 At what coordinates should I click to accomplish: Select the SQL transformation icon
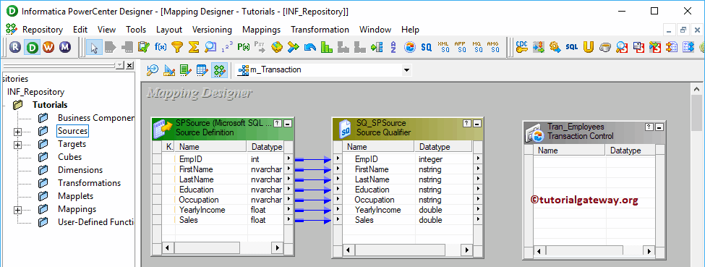click(x=571, y=47)
